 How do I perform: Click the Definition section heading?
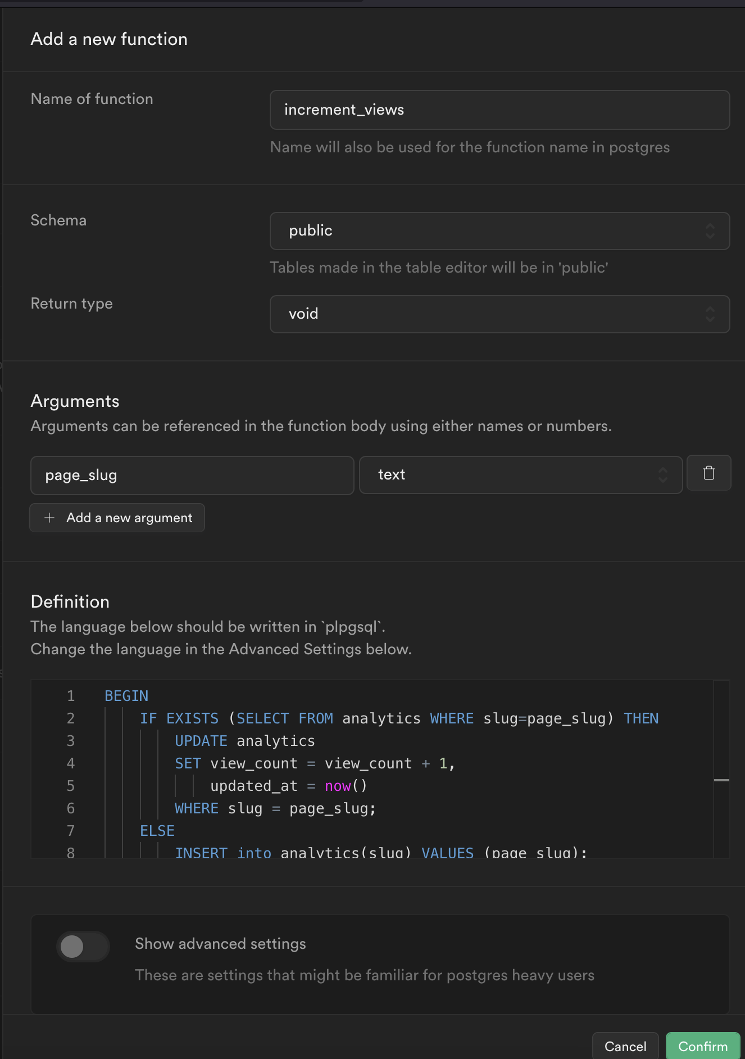click(x=70, y=602)
